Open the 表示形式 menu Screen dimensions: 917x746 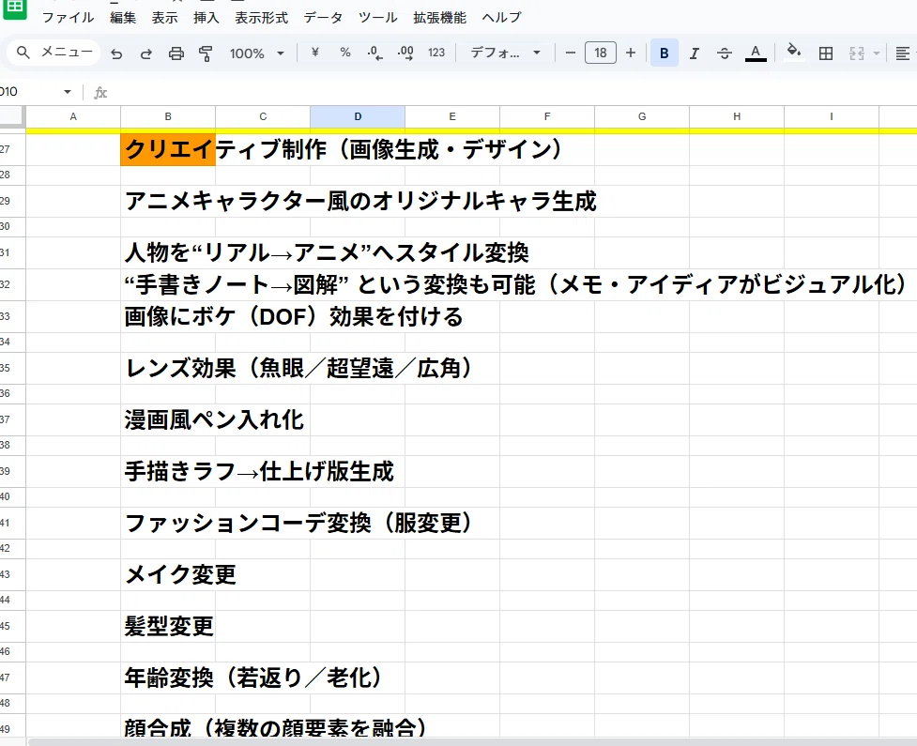coord(262,18)
